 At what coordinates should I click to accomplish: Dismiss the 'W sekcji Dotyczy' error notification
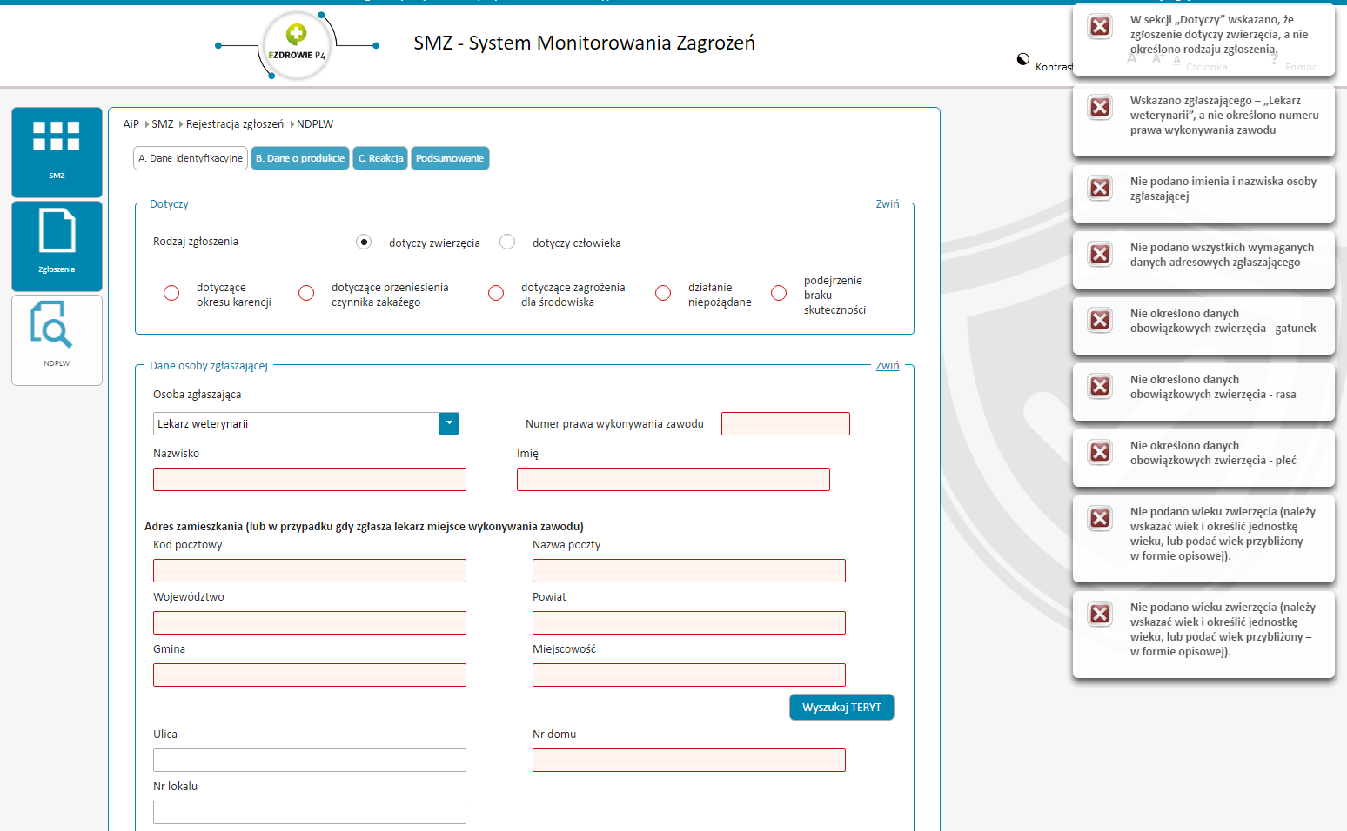point(1100,26)
